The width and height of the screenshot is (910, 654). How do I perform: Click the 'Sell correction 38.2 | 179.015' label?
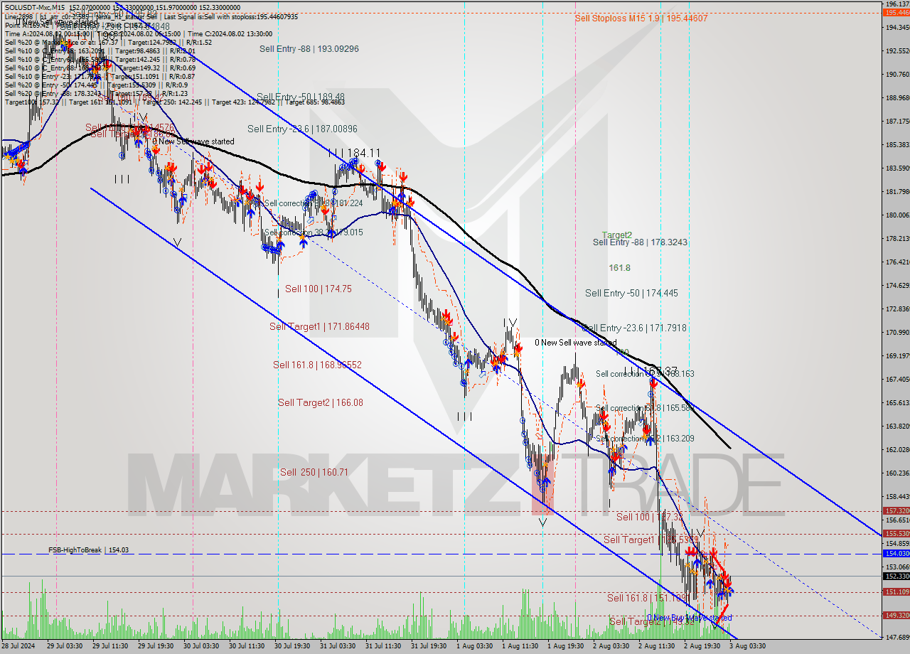(x=314, y=232)
